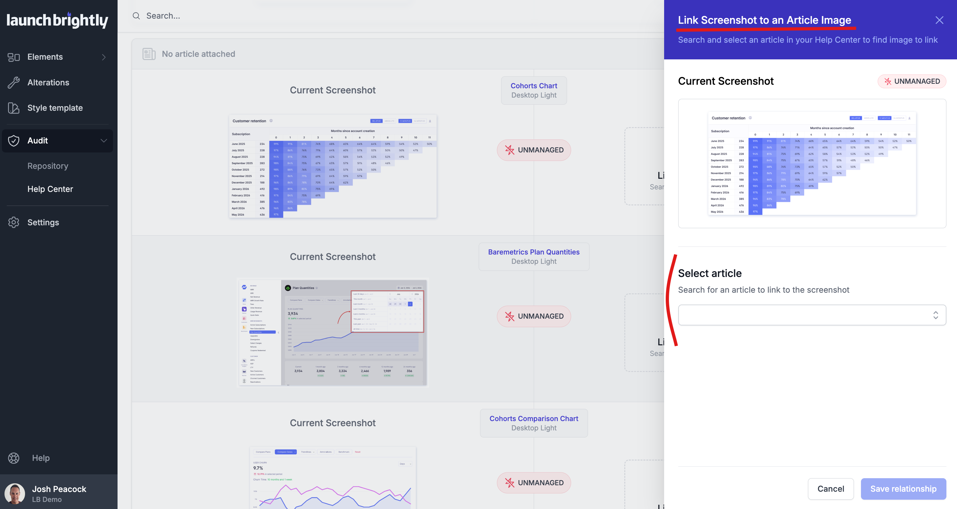The width and height of the screenshot is (957, 509).
Task: Click the Cancel button
Action: [x=830, y=488]
